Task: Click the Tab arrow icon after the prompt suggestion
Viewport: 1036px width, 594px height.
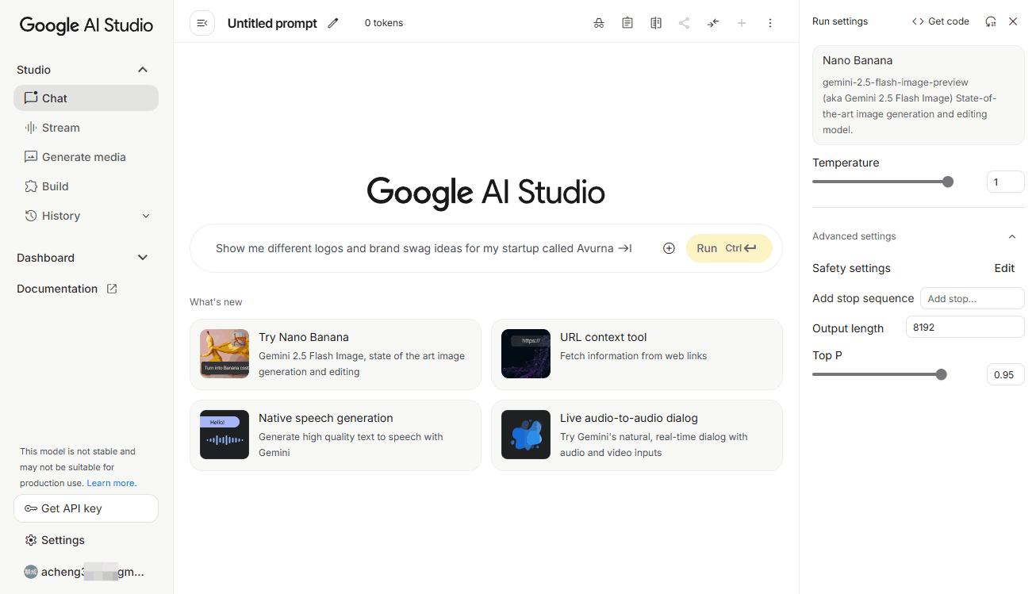Action: click(x=625, y=248)
